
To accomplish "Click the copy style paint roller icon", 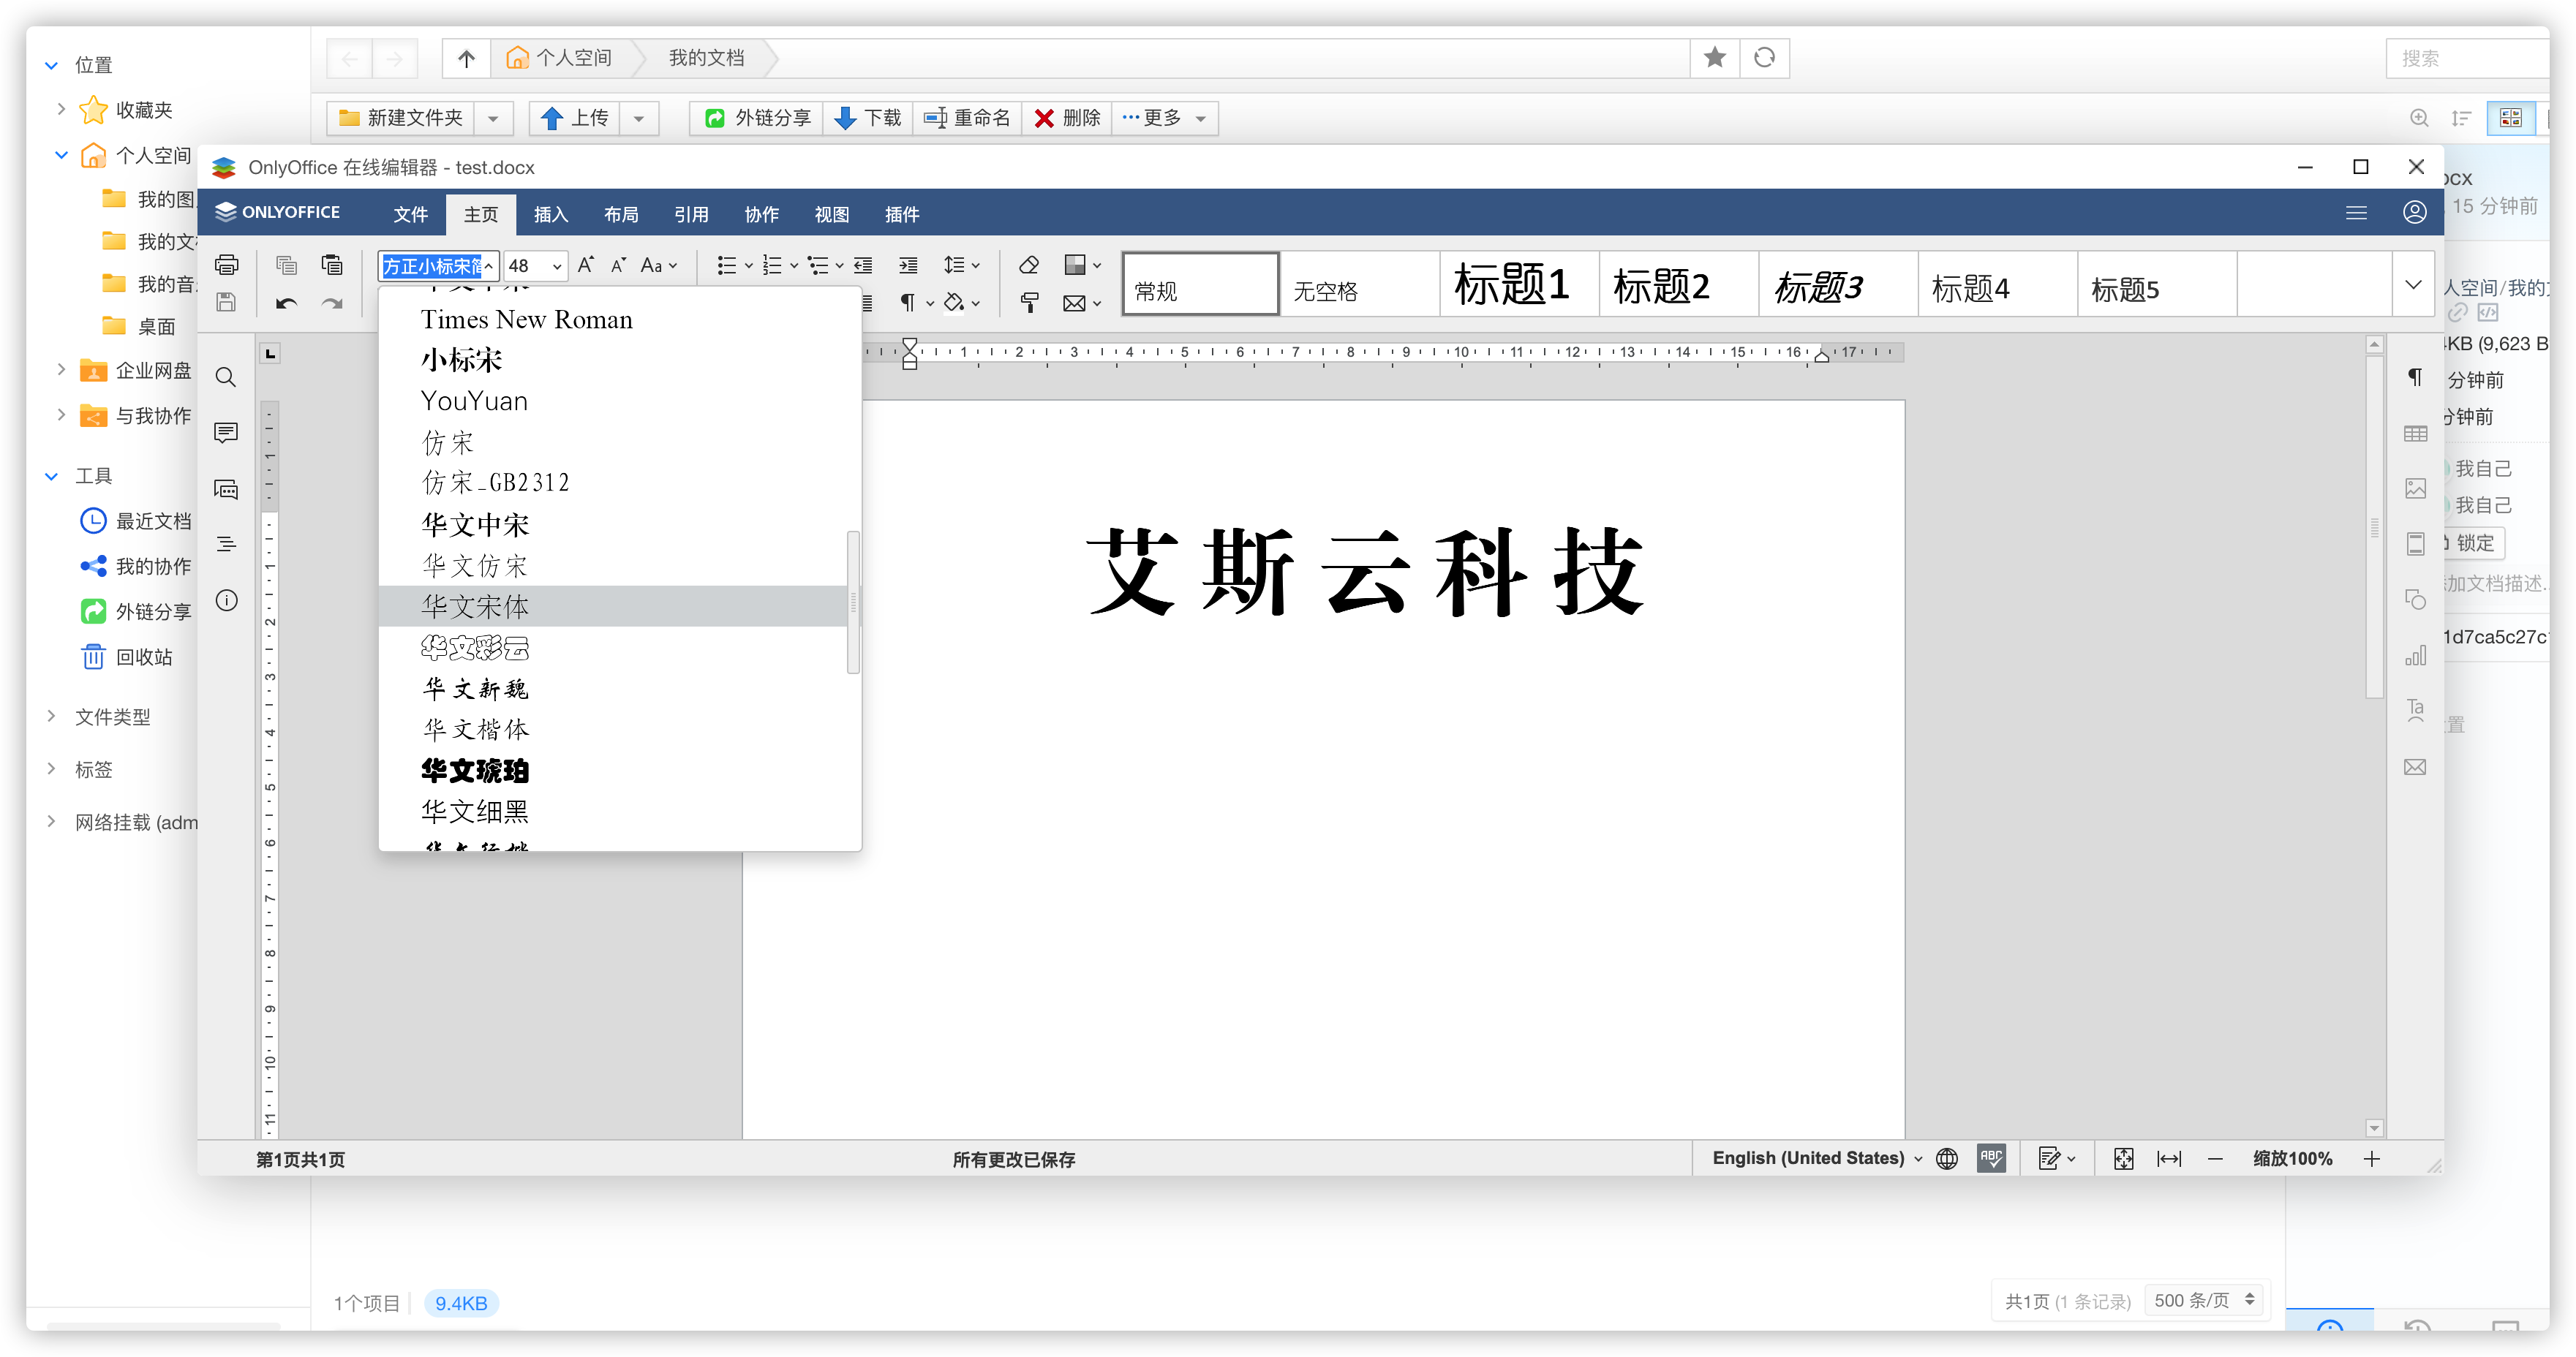I will coord(1029,303).
